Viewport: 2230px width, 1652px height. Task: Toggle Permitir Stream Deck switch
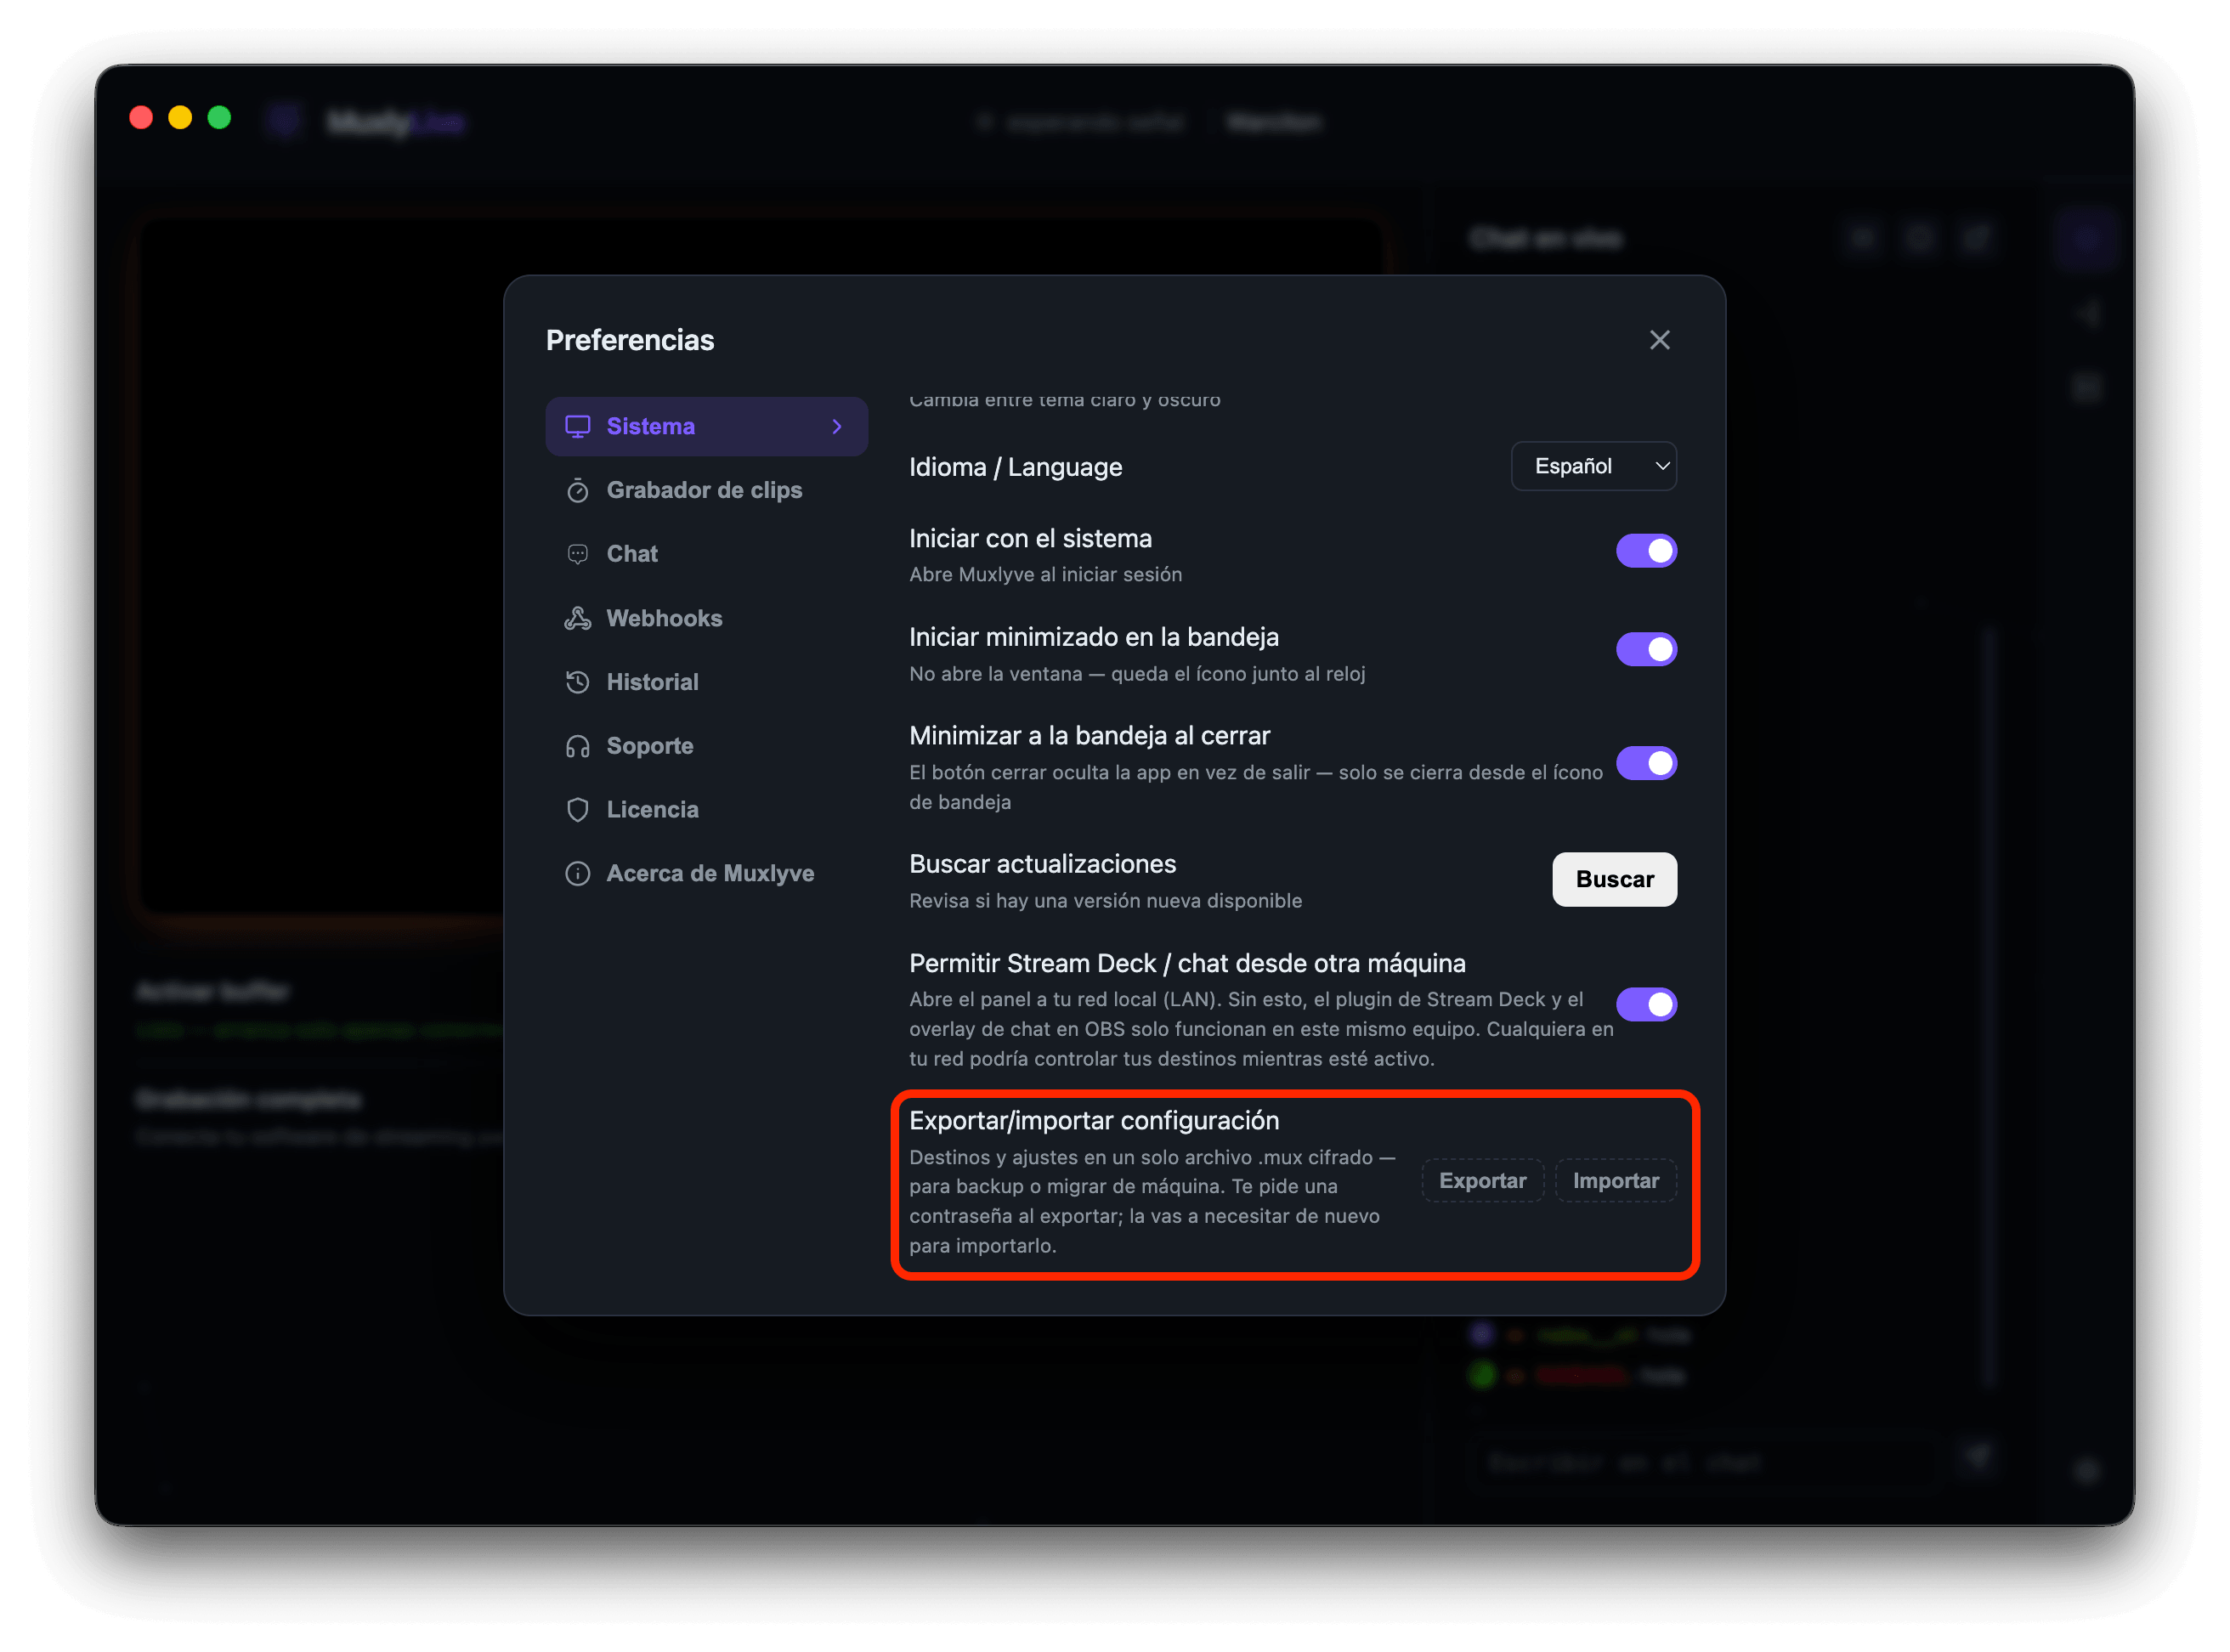tap(1646, 1005)
